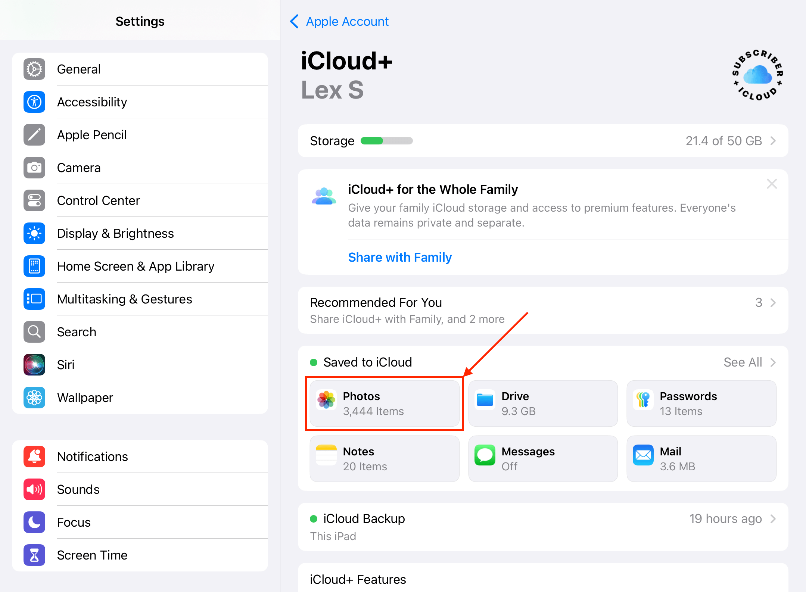806x592 pixels.
Task: Open Recommended For You chevron
Action: [773, 302]
